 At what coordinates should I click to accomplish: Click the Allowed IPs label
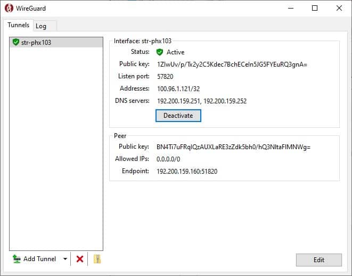pos(132,159)
